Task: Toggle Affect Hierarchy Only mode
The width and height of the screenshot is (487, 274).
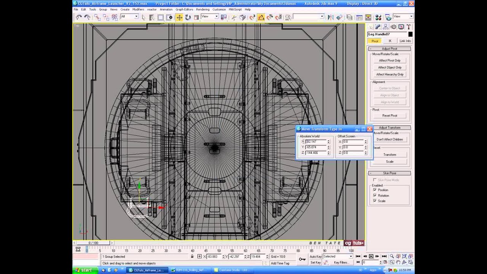Action: (x=390, y=74)
